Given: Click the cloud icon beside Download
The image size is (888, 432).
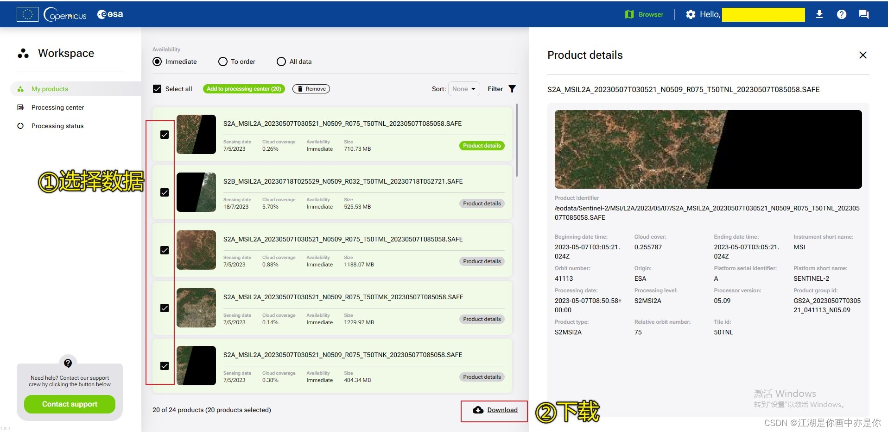Looking at the screenshot, I should (478, 410).
